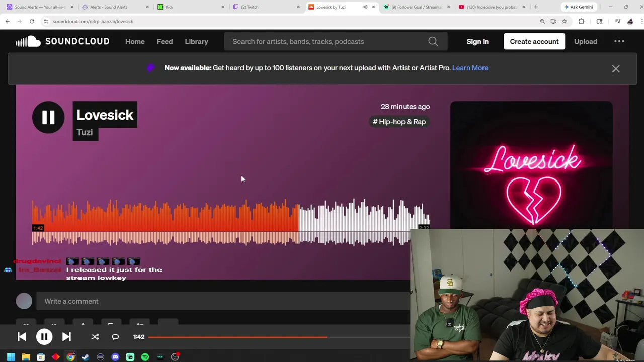Pause playback from the bottom player bar
This screenshot has height=362, width=644.
(x=44, y=337)
